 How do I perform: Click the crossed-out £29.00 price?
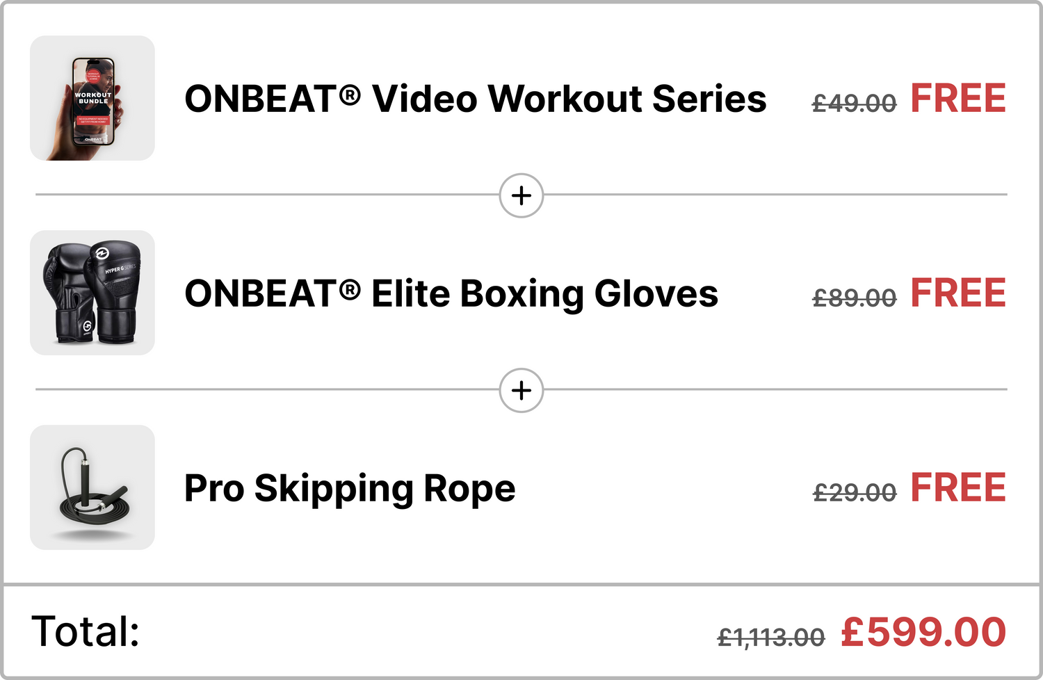pyautogui.click(x=854, y=493)
